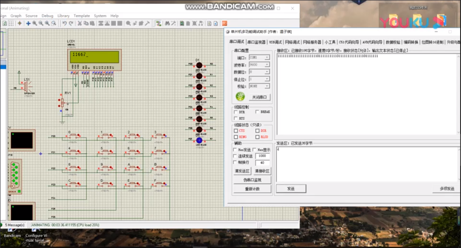
Task: Open the Debug menu in Proteus
Action: point(48,16)
